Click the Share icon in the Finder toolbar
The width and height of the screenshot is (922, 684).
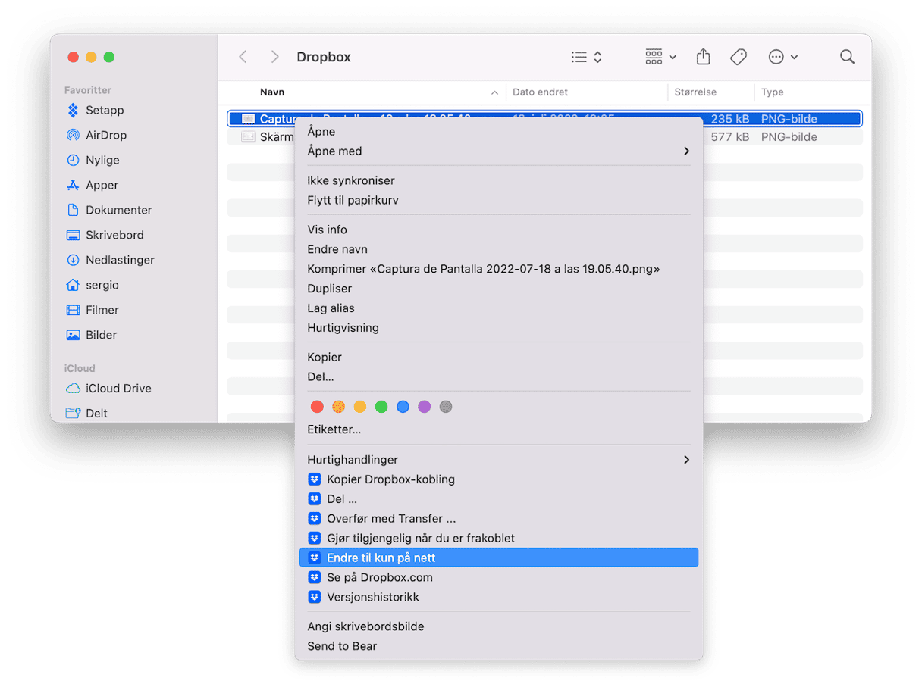click(x=703, y=57)
